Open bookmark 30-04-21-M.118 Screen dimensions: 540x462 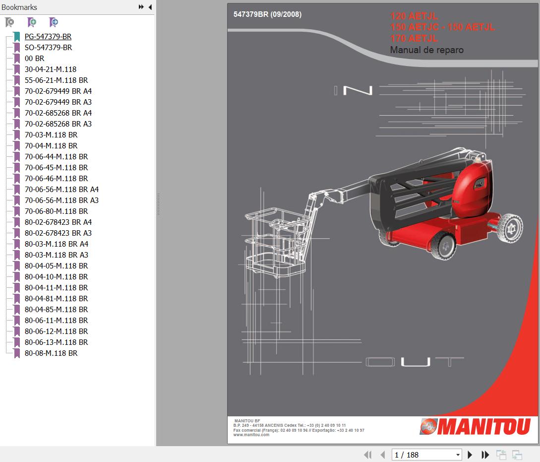[x=51, y=69]
